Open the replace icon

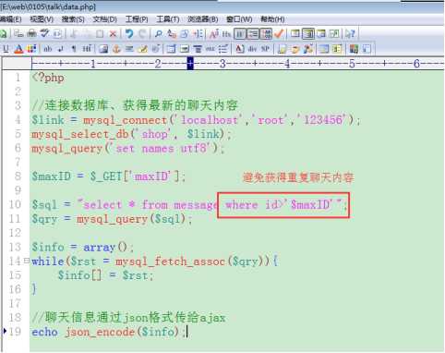click(x=172, y=33)
